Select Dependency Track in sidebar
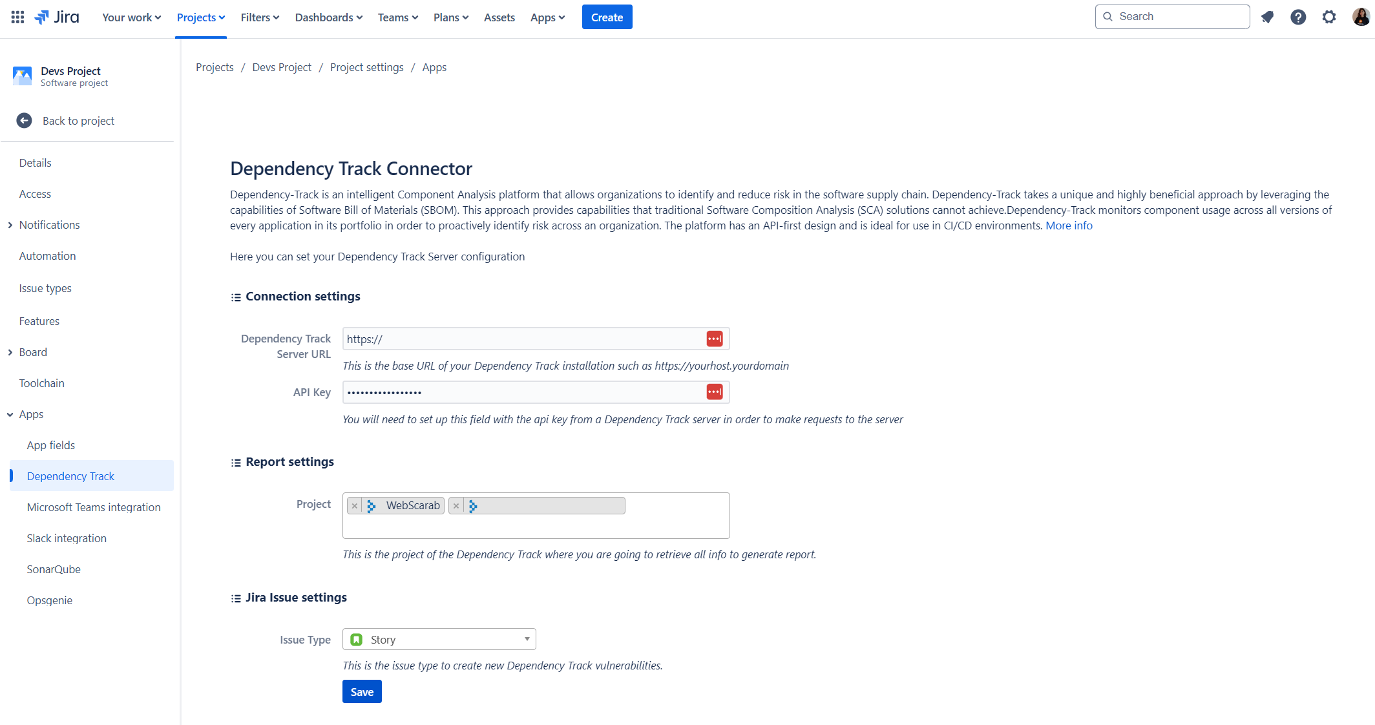This screenshot has height=725, width=1375. (92, 476)
